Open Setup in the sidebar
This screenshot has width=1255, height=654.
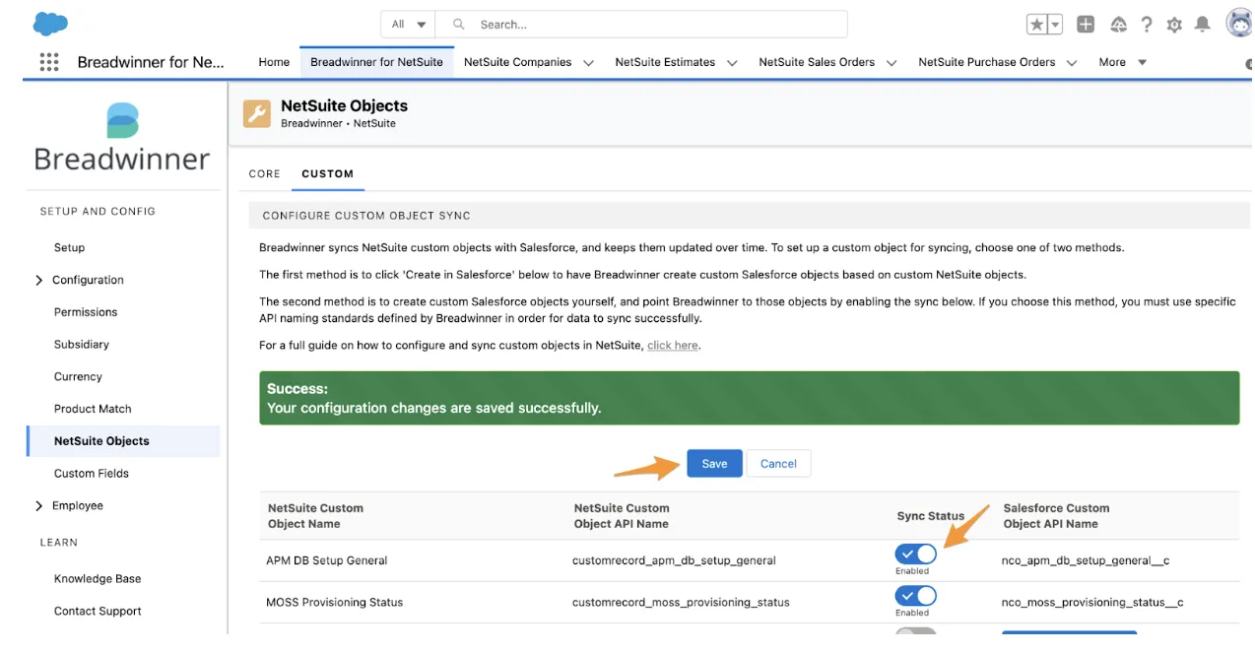pyautogui.click(x=69, y=248)
